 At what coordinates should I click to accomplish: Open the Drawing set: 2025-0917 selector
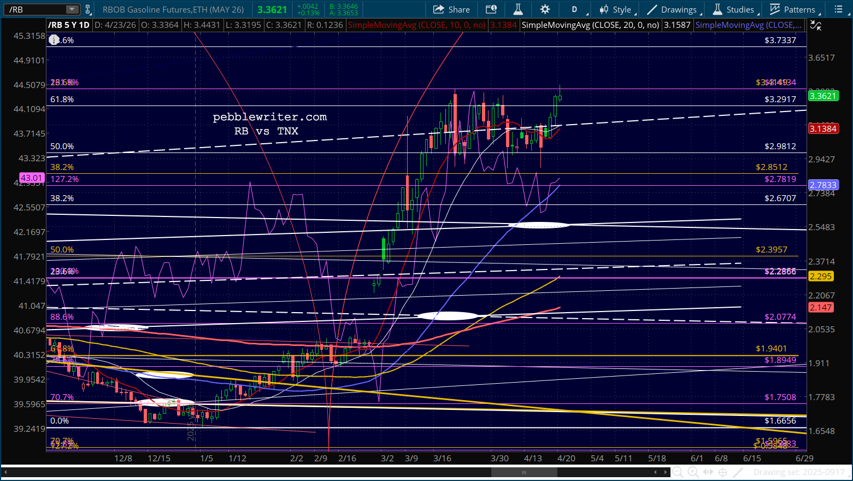point(799,472)
